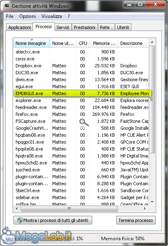Image resolution: width=168 pixels, height=246 pixels.
Task: Click the shield icon on Mostra processi button
Action: (x=20, y=220)
